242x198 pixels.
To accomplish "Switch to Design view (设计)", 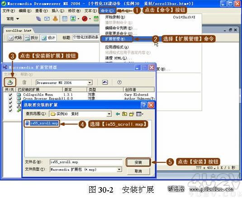I will point(48,38).
